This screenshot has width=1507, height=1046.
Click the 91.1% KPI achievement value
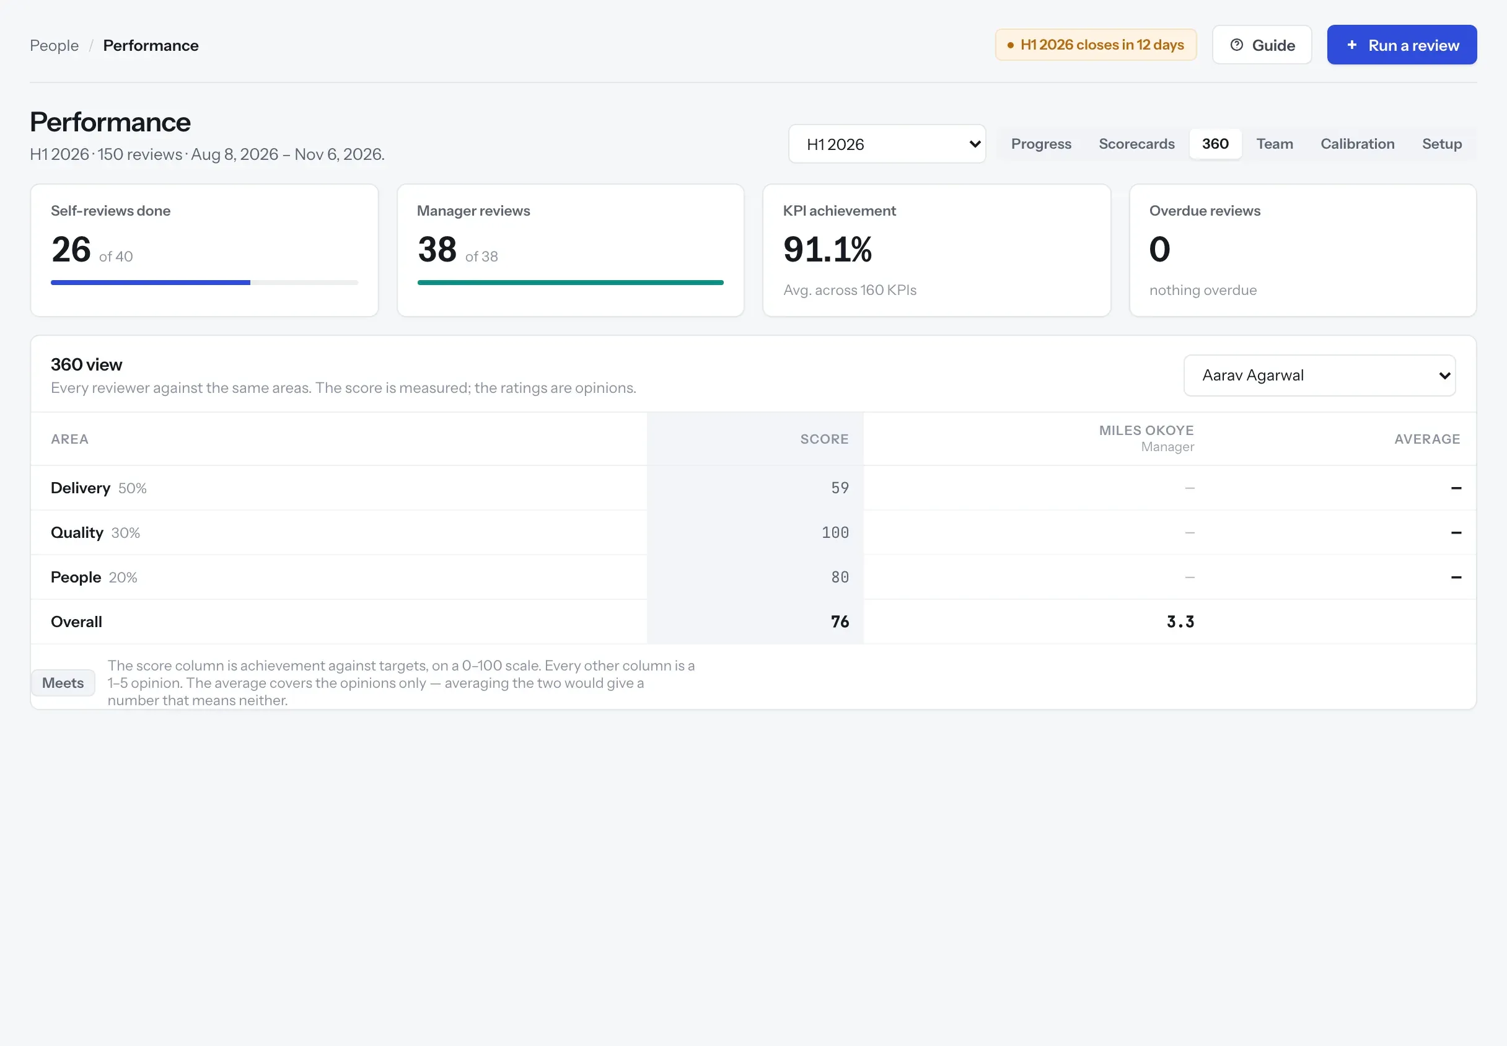tap(827, 250)
